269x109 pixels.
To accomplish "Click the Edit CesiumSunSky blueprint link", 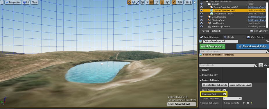I will point(257,17).
